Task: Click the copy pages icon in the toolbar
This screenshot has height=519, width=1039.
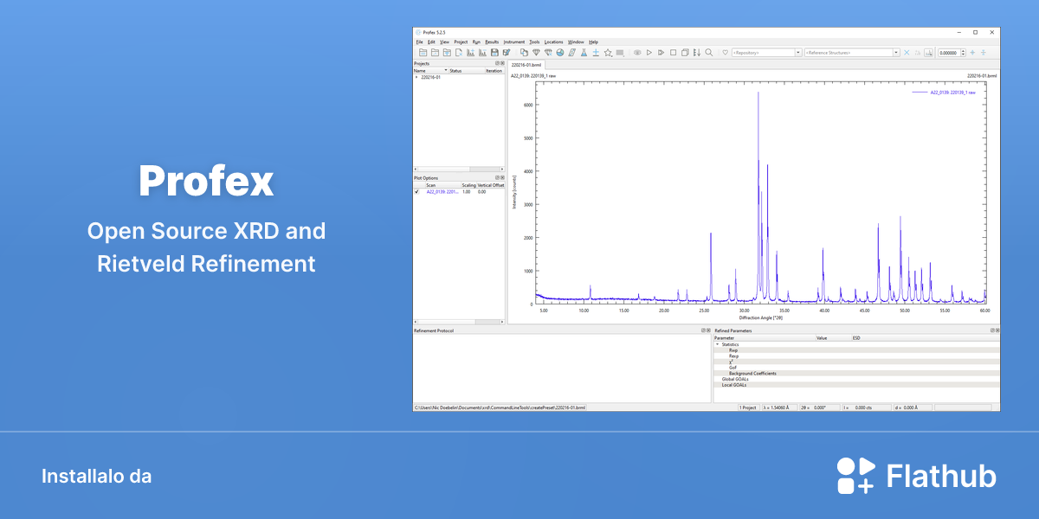Action: tap(524, 52)
